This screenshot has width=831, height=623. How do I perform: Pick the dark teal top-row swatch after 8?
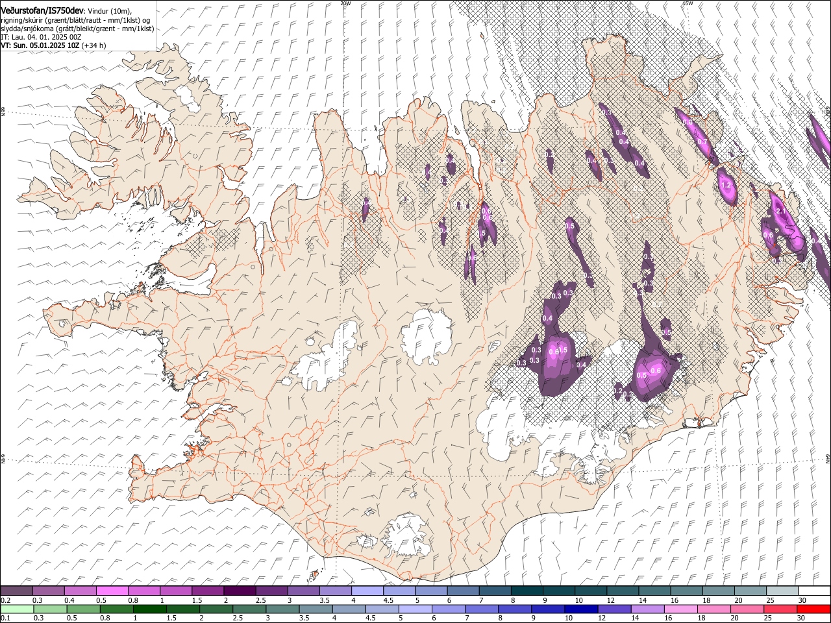point(527,591)
